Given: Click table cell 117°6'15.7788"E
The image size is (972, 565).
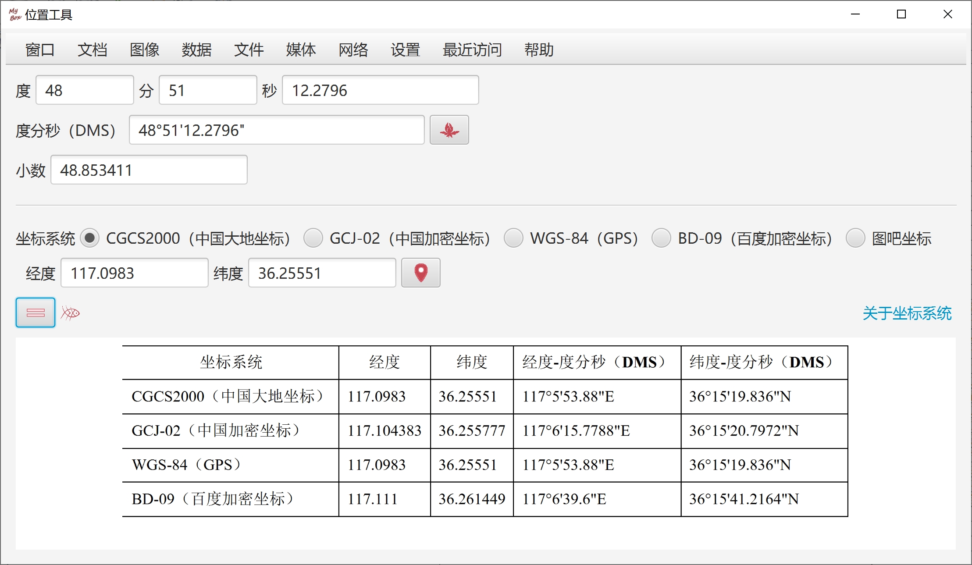Looking at the screenshot, I should [x=597, y=430].
